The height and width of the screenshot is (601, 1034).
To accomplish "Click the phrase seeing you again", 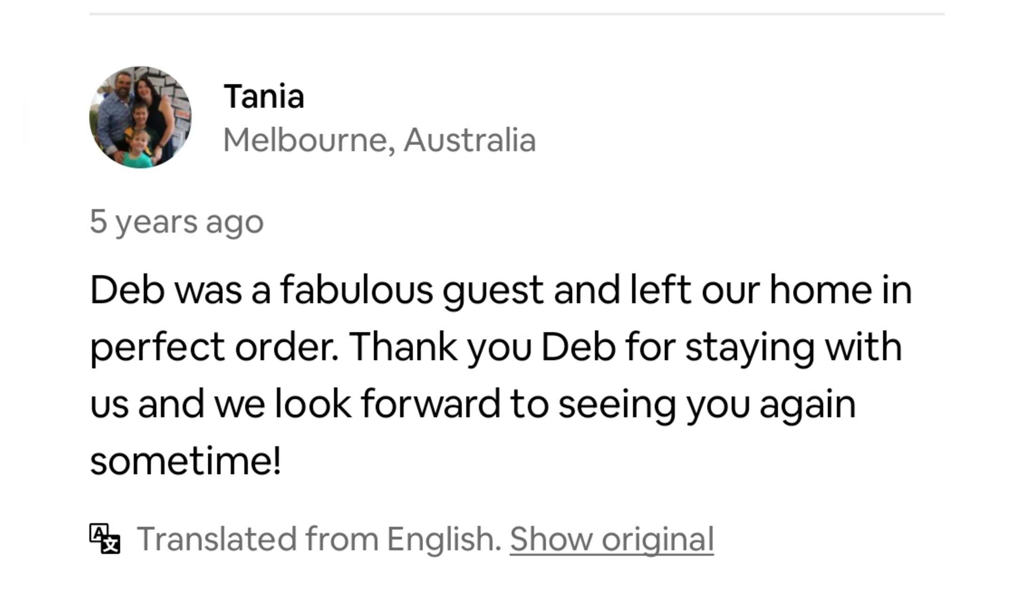I will tap(707, 405).
